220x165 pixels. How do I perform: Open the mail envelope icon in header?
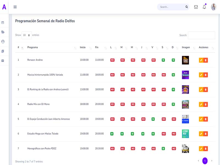click(196, 7)
